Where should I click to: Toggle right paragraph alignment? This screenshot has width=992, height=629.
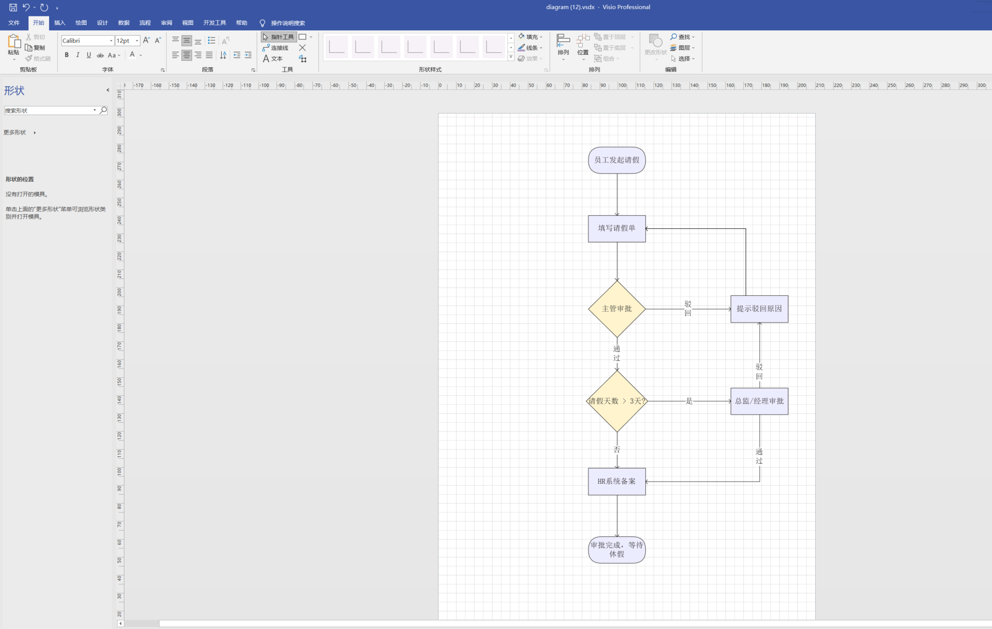[x=198, y=55]
